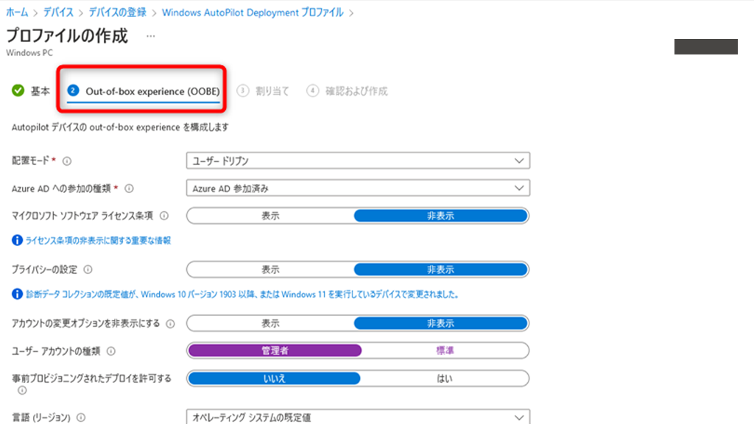Open the 配置モード dropdown
Image resolution: width=754 pixels, height=424 pixels.
[x=358, y=160]
